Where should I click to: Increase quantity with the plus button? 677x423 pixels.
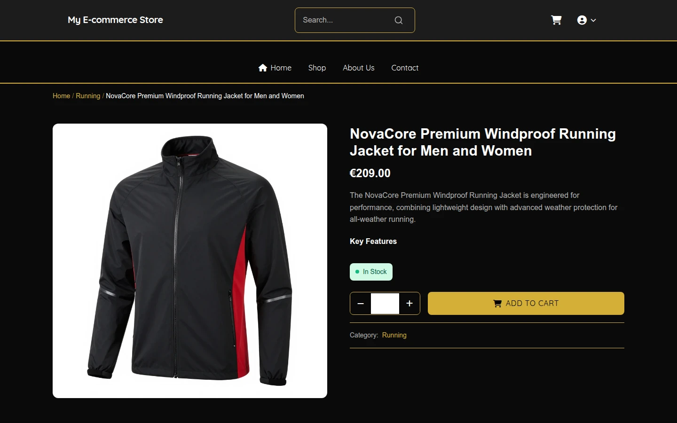pyautogui.click(x=409, y=304)
